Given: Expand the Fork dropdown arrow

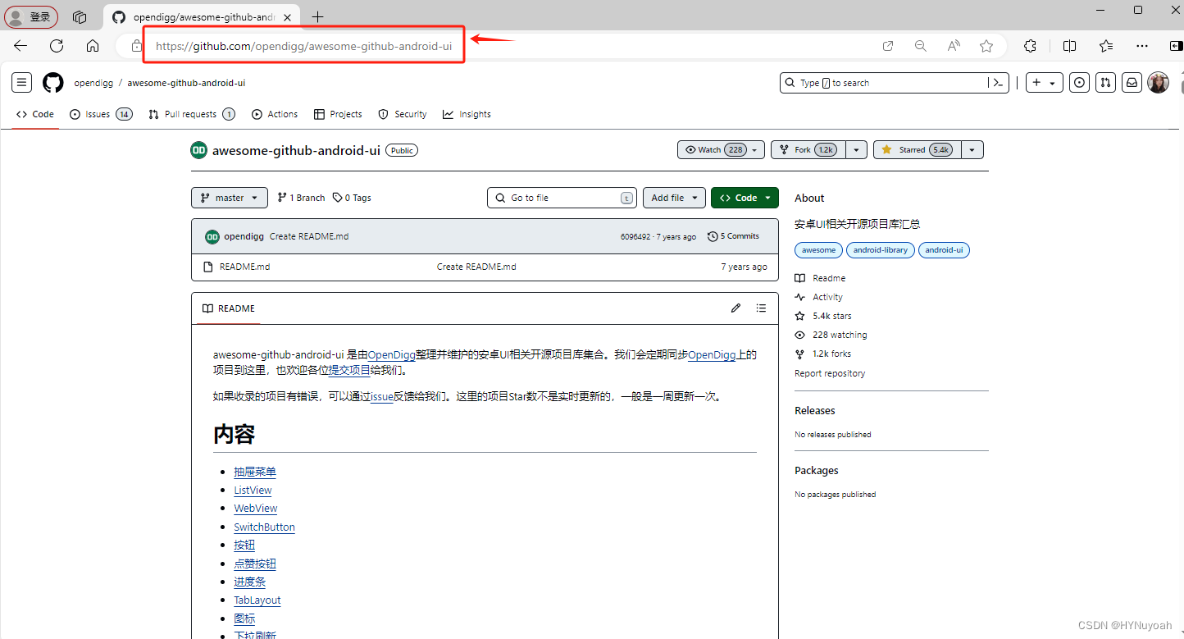Looking at the screenshot, I should (x=855, y=149).
